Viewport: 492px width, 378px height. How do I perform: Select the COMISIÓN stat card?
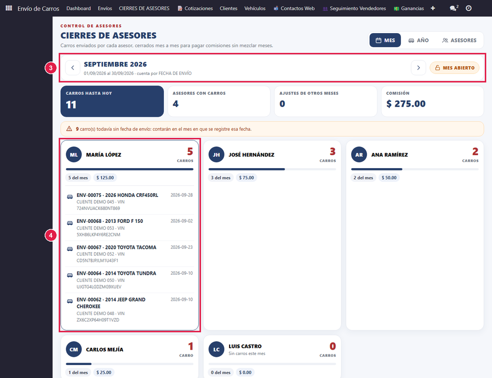pyautogui.click(x=432, y=101)
